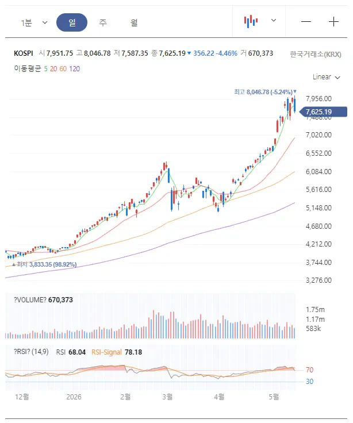Switch to the 월 monthly tab
This screenshot has width=353, height=423.
click(134, 22)
